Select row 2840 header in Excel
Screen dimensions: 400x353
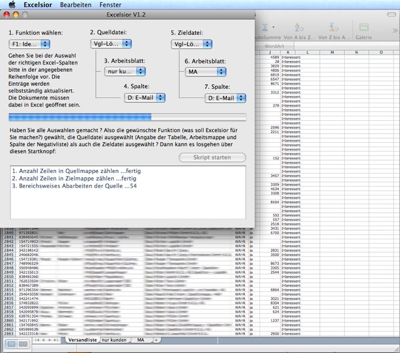point(8,233)
